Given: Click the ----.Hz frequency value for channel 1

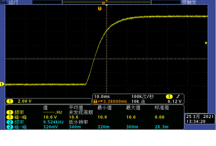Looking at the screenshot, I should pos(53,112).
